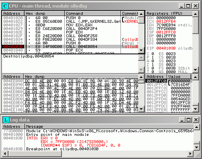Select 'Breakpoint at ollydbg.0040103B' log line
Viewport: 202px width, 159px height.
click(x=62, y=149)
